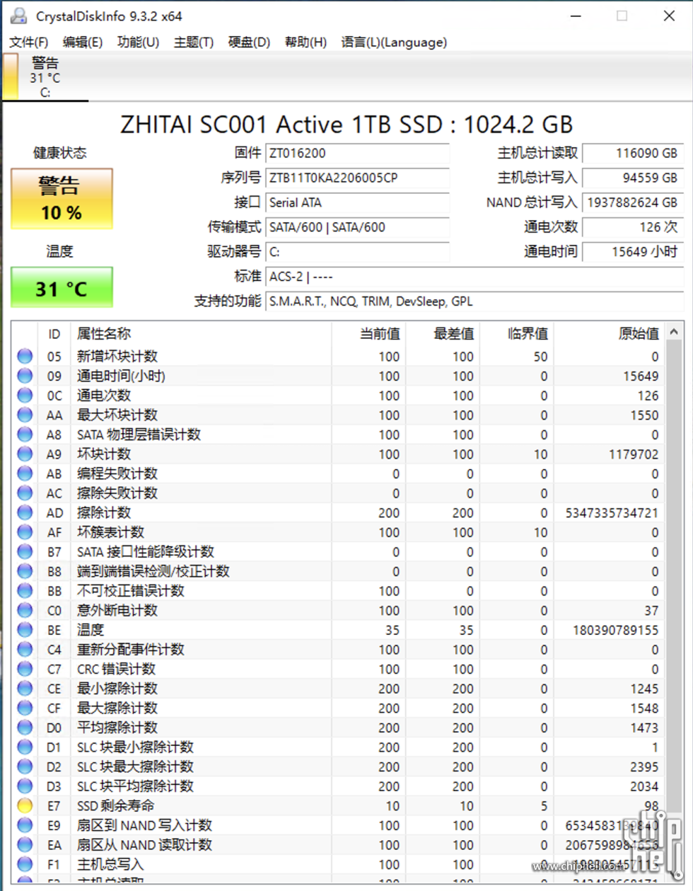Select the C: drive tab showing 警告 31 °C
The width and height of the screenshot is (693, 891).
[x=44, y=77]
